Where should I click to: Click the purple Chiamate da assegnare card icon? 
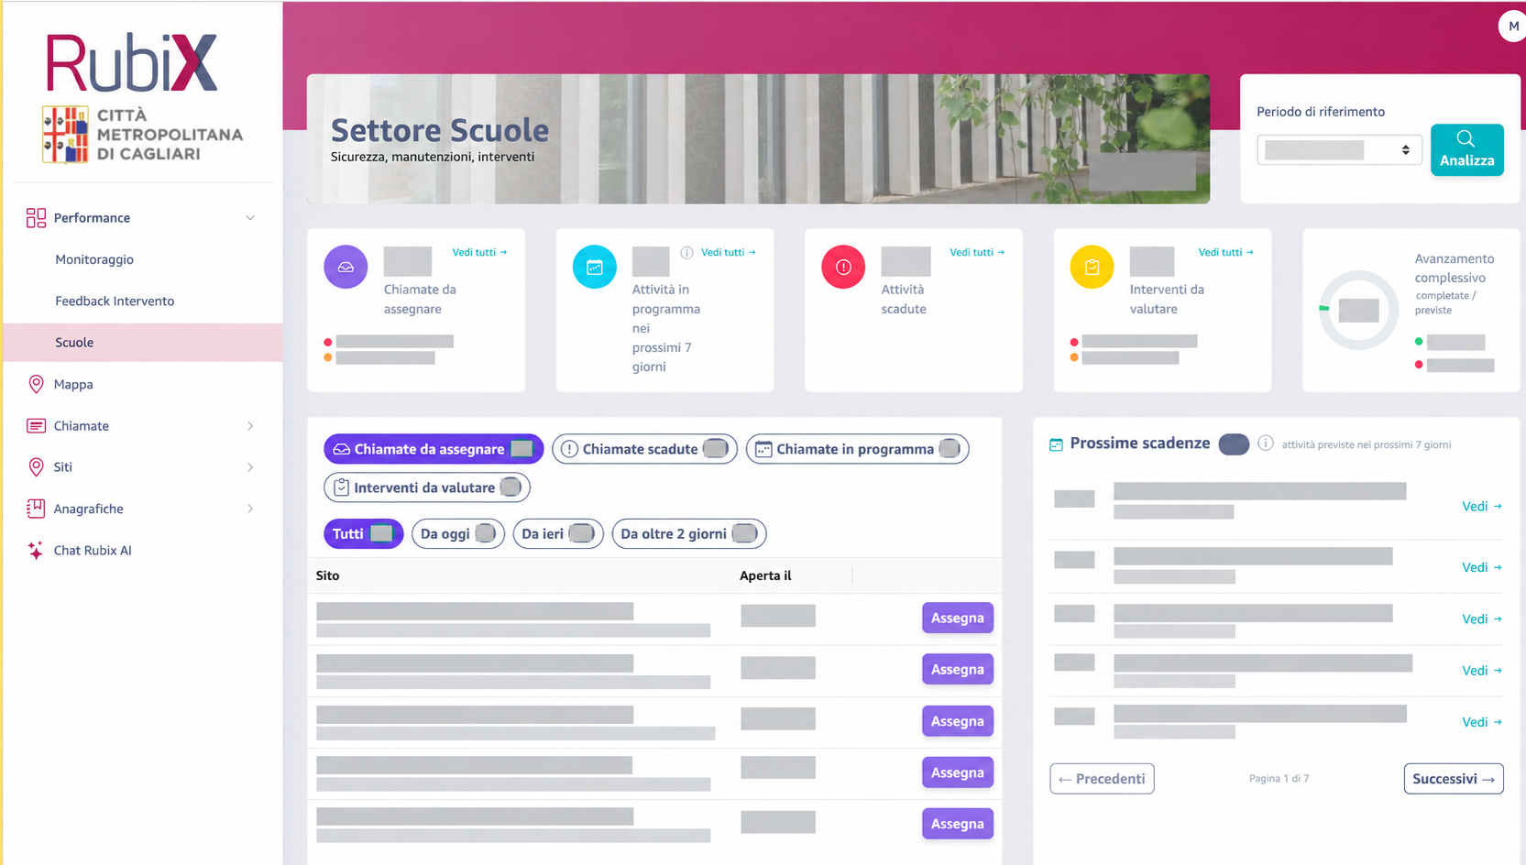click(x=346, y=268)
